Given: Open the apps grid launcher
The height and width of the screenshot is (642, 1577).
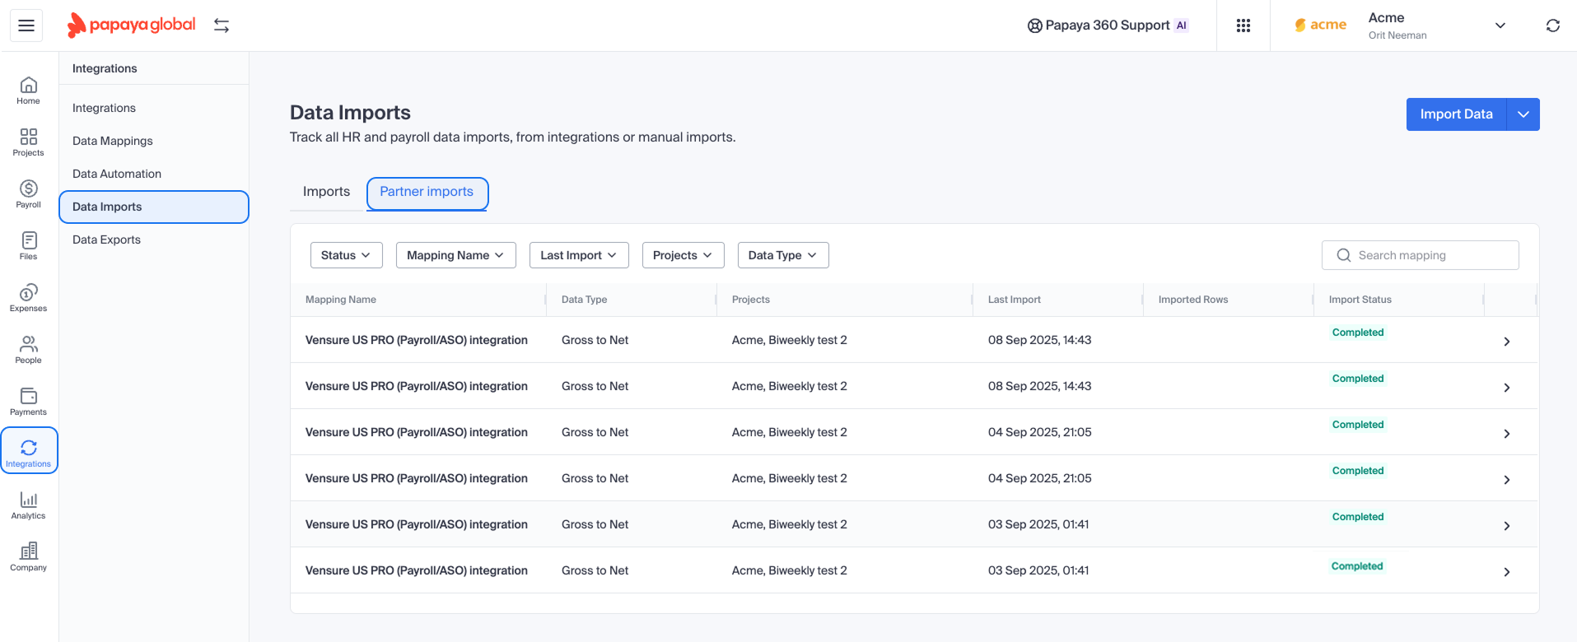Looking at the screenshot, I should point(1243,26).
